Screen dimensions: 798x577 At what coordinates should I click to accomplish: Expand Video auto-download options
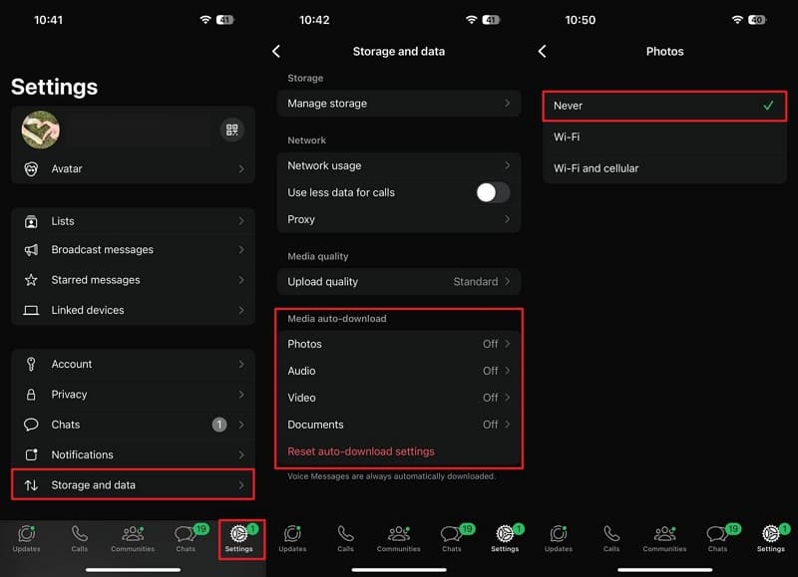(399, 398)
